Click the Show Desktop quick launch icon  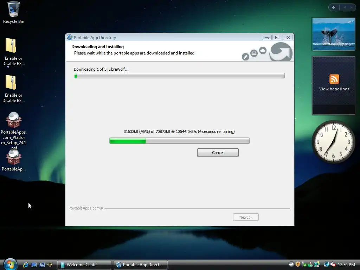34,265
